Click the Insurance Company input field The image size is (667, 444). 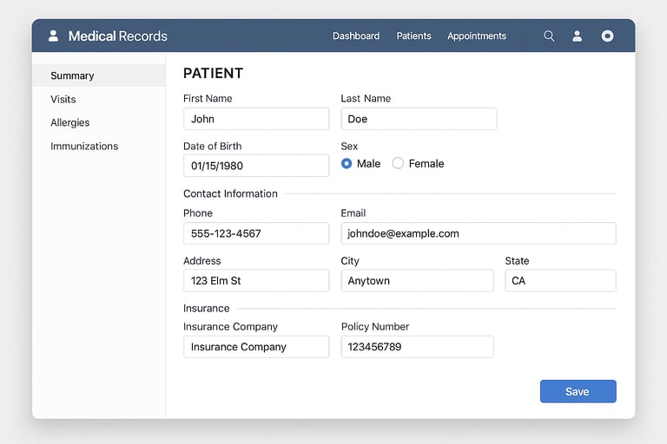256,347
